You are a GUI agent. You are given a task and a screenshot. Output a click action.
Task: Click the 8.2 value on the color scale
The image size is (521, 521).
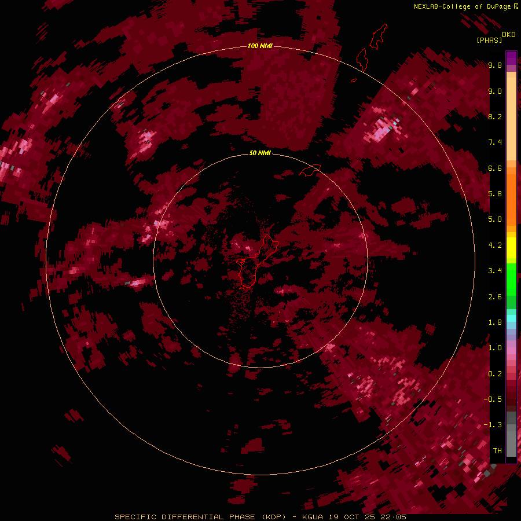click(495, 116)
